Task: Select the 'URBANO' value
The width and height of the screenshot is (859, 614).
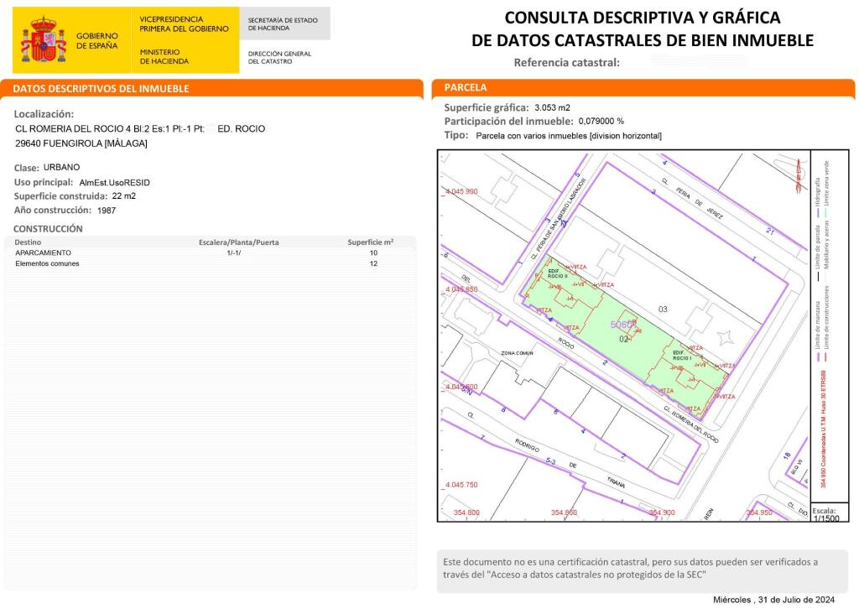Action: click(x=61, y=167)
